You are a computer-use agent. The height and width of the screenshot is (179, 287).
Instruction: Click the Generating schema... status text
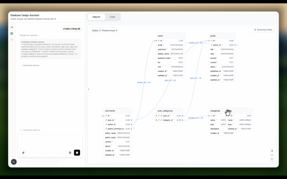(32, 65)
